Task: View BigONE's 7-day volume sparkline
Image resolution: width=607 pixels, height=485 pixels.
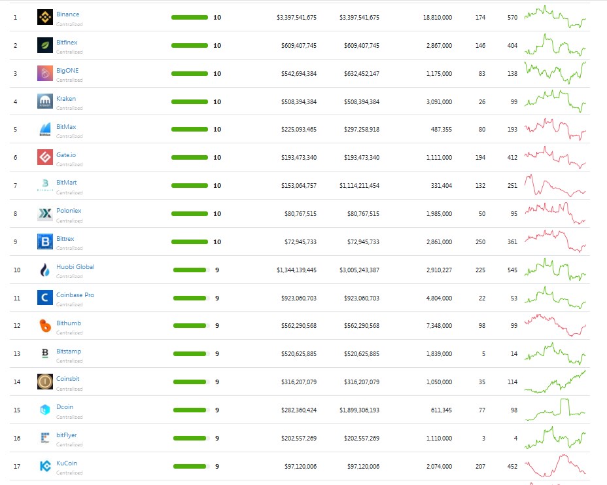Action: tap(555, 73)
